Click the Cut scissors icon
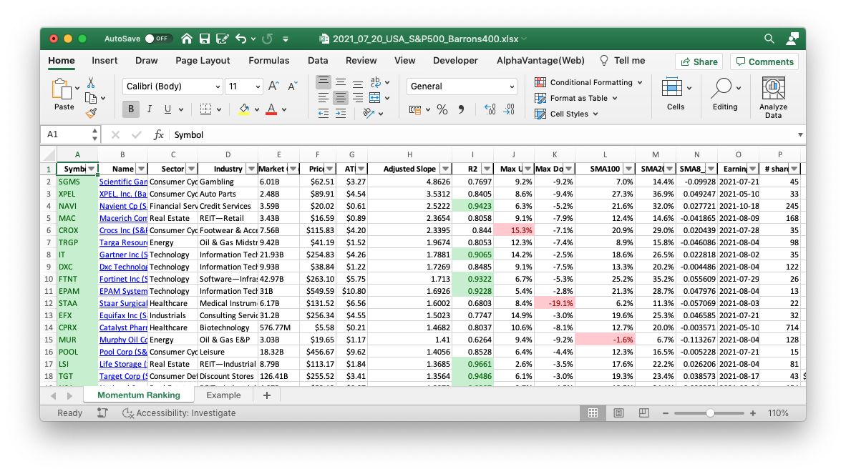 pos(91,82)
